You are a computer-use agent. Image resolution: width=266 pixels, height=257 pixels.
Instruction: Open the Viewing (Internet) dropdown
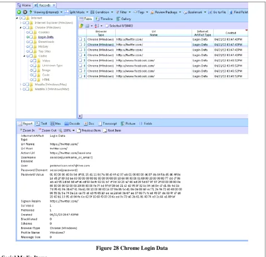(x=61, y=12)
